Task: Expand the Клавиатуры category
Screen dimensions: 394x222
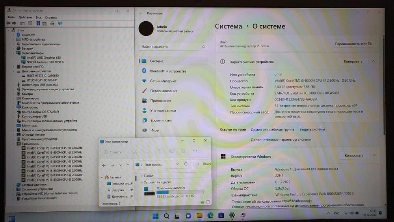Action: pyautogui.click(x=13, y=98)
